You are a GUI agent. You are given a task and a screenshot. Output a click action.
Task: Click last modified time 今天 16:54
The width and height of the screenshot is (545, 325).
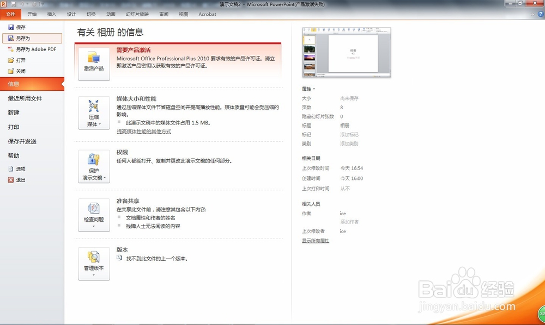(x=352, y=168)
